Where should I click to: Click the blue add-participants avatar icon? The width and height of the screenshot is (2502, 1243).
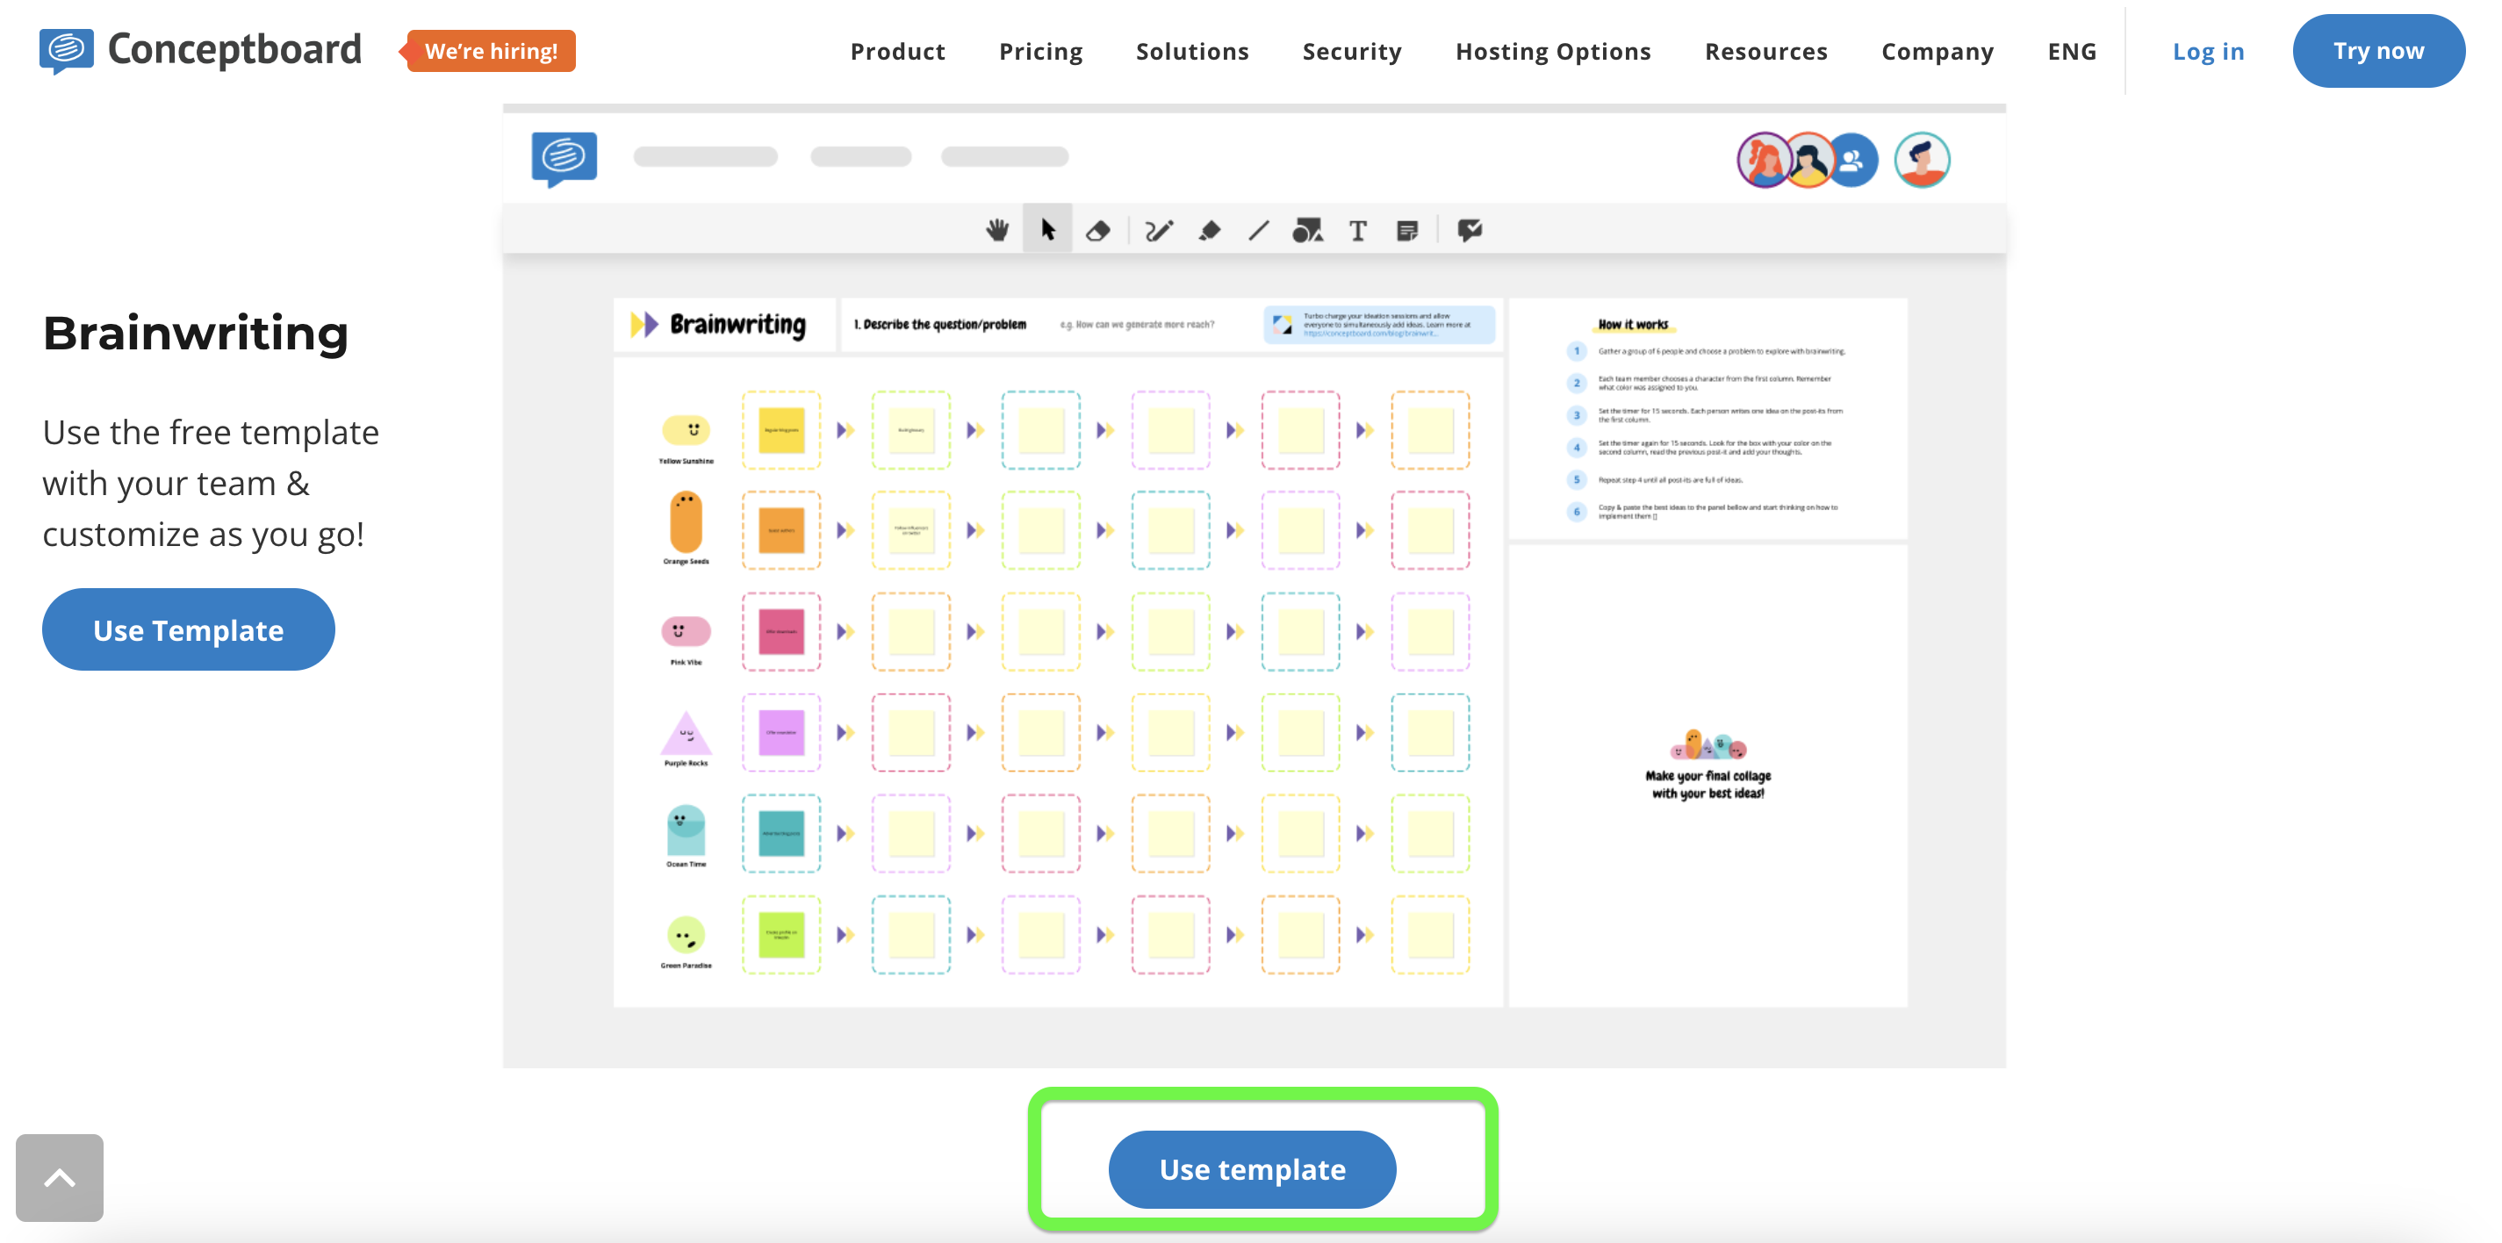click(x=1852, y=161)
